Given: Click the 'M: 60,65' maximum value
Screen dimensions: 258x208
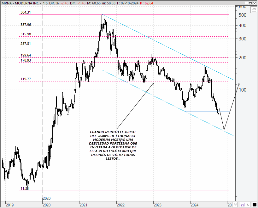Looking at the screenshot, I should click(x=94, y=3).
